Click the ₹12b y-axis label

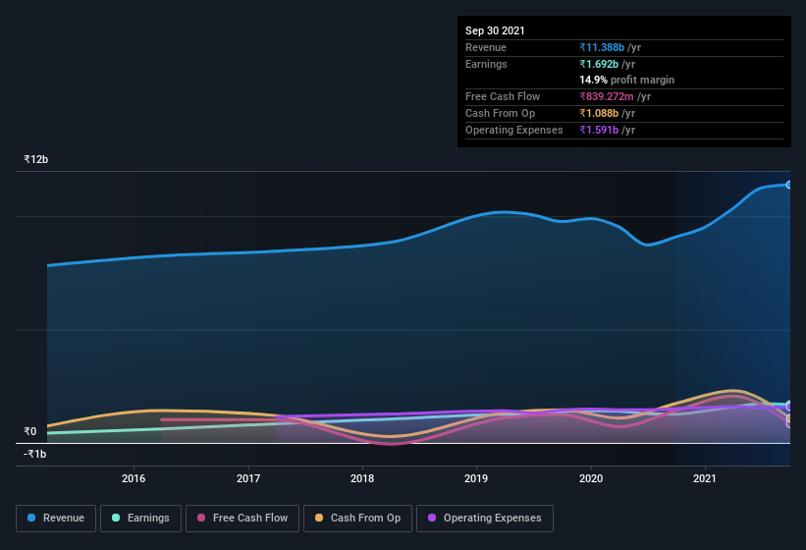click(36, 159)
